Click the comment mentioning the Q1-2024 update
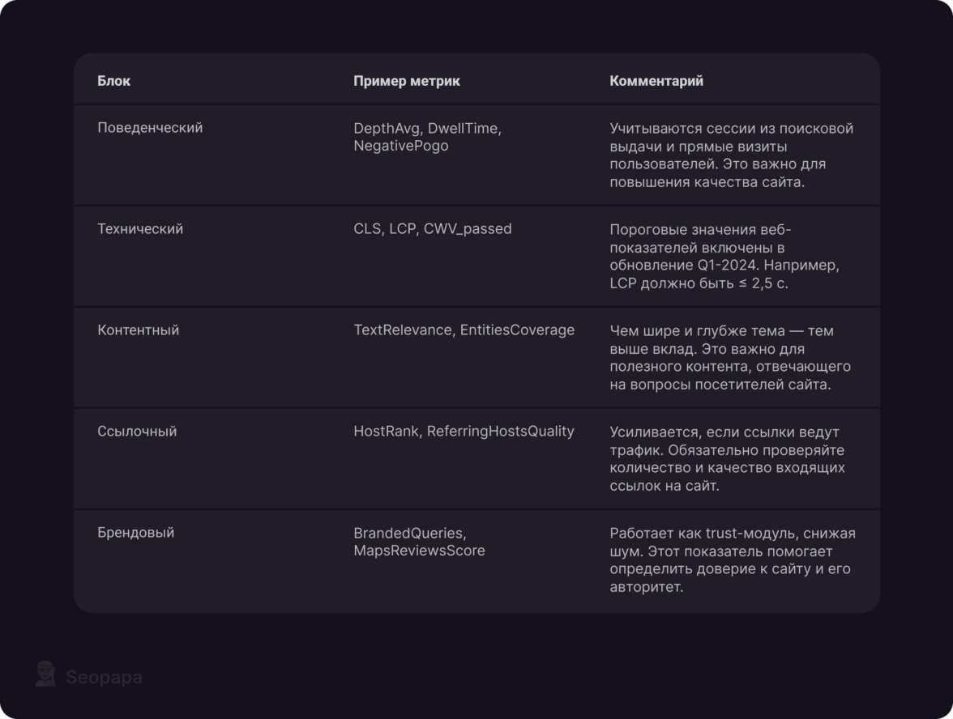 (724, 256)
